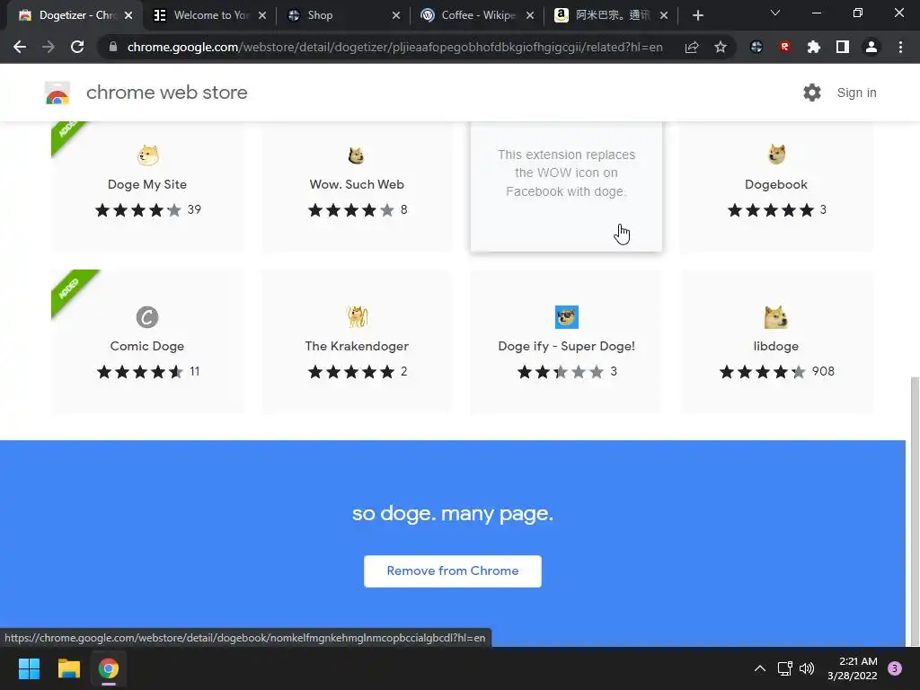Open File Explorer from taskbar
The height and width of the screenshot is (690, 920).
(68, 668)
